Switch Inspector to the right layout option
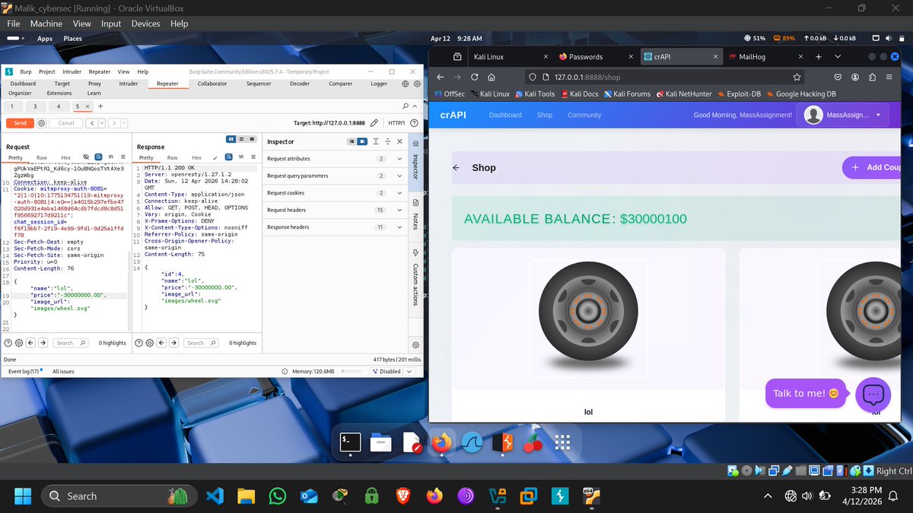 [x=362, y=141]
